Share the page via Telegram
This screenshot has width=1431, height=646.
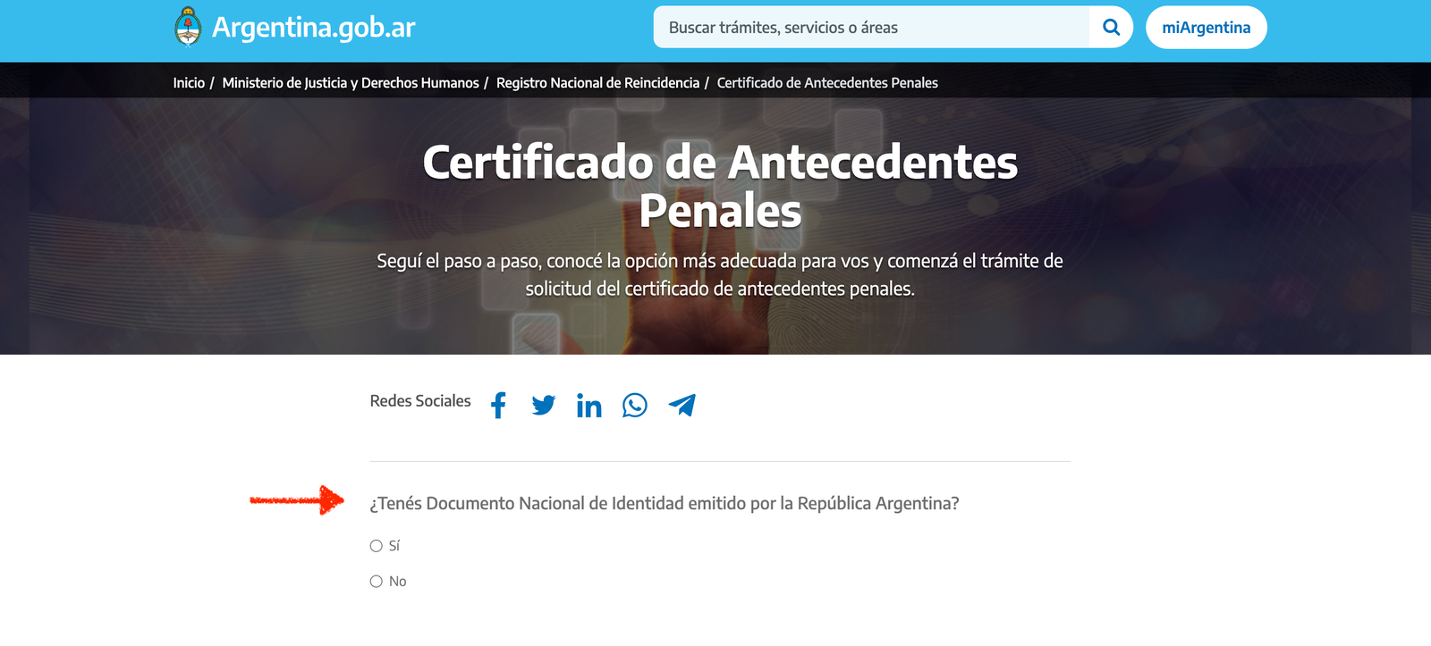[682, 406]
